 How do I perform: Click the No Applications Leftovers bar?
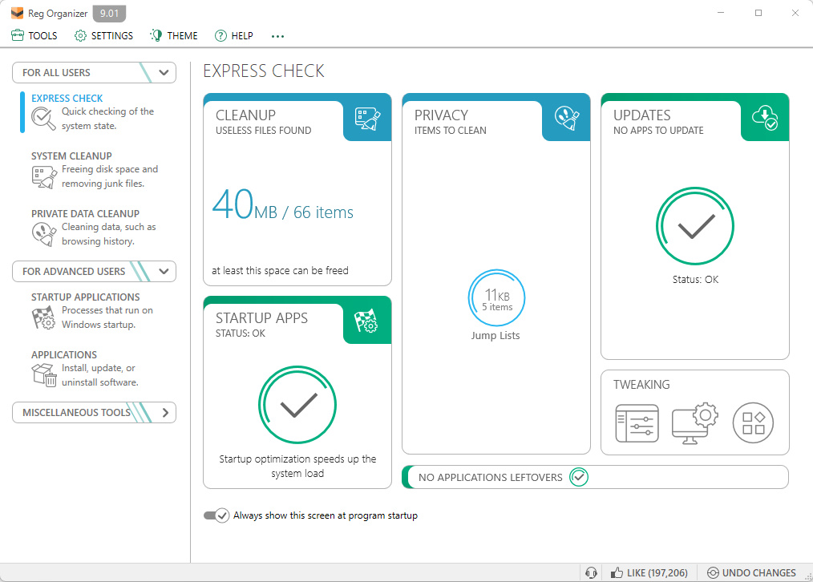pyautogui.click(x=595, y=477)
